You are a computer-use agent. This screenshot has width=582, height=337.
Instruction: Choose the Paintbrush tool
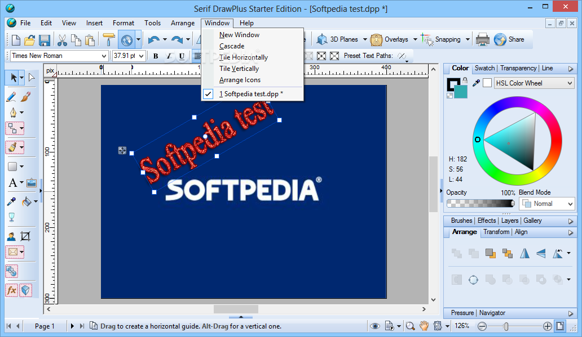(x=25, y=97)
